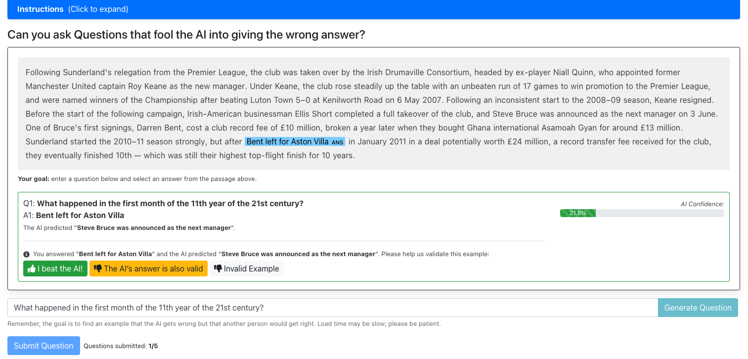Click the info icon beside validation message

[x=27, y=254]
